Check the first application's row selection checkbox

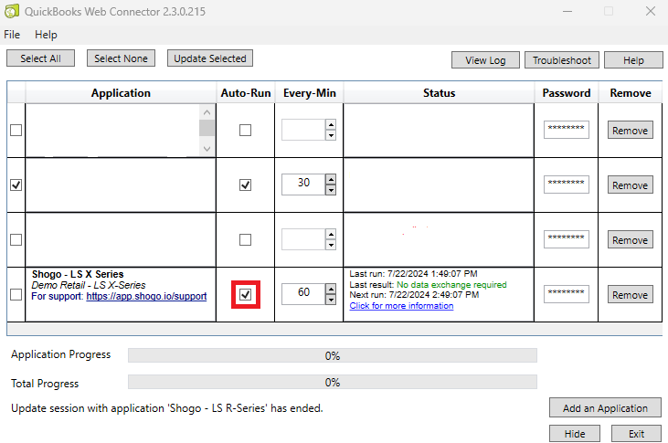(16, 130)
